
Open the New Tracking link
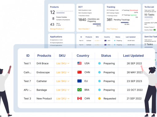(112, 29)
